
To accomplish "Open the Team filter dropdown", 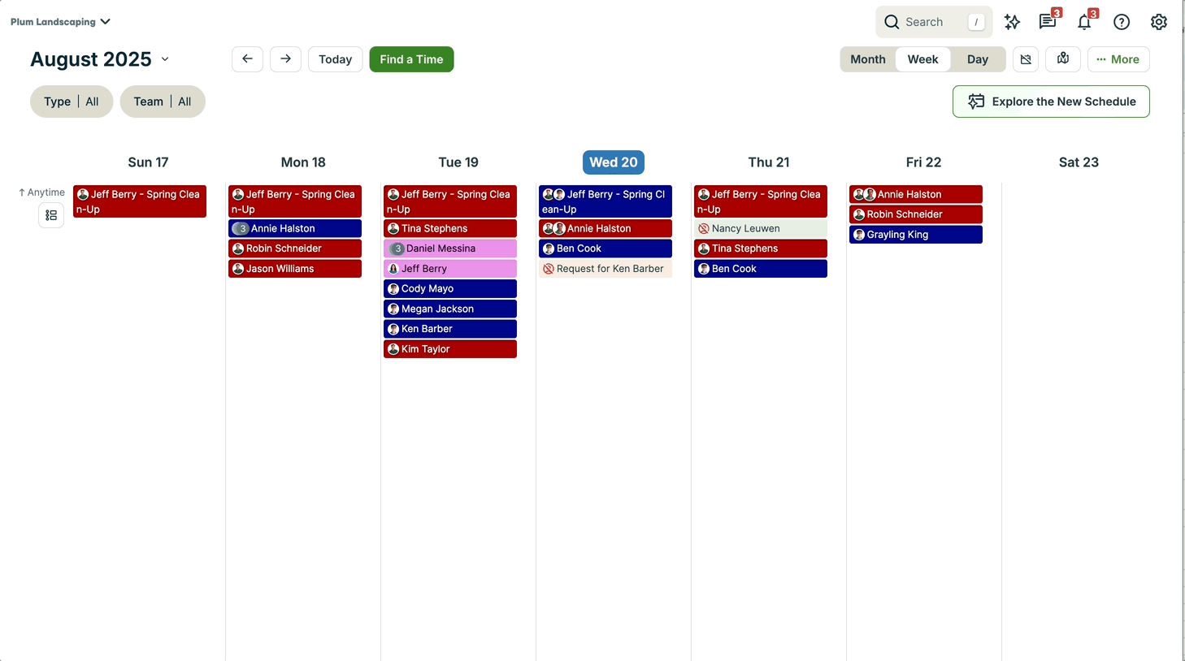I will 163,102.
